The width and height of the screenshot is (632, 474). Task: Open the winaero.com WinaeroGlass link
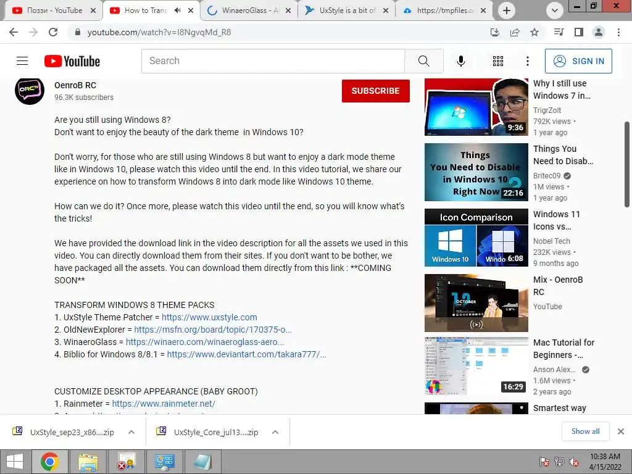pyautogui.click(x=205, y=342)
